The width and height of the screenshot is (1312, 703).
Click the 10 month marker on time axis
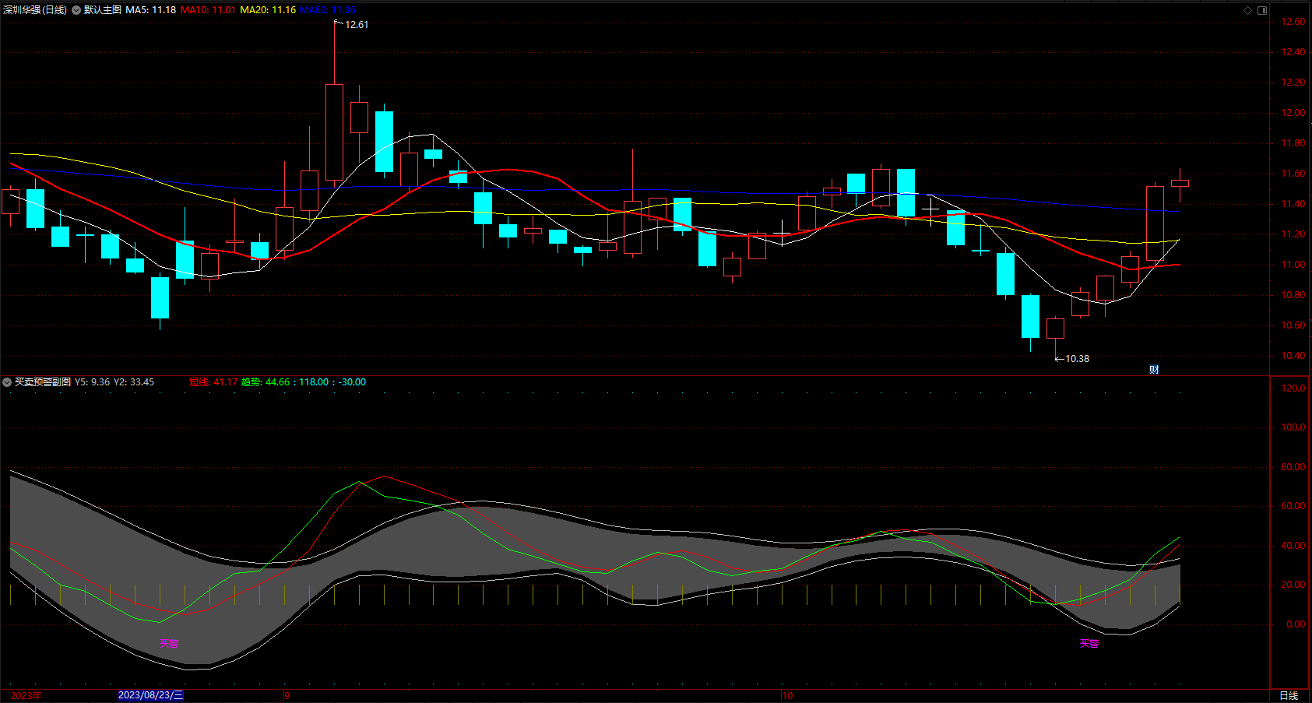point(787,695)
